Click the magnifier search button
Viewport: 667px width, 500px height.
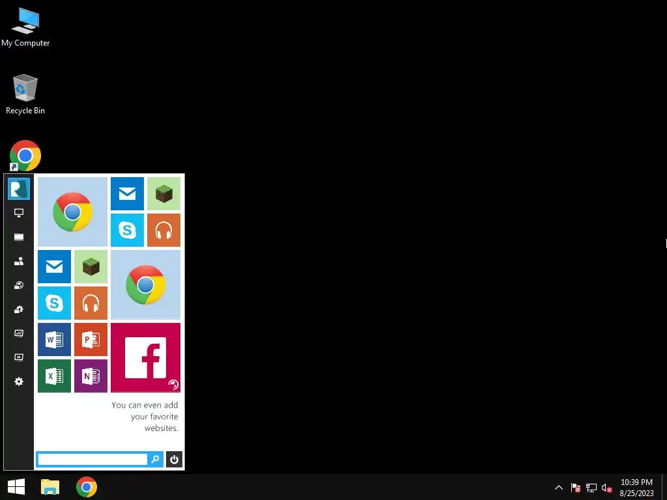155,459
